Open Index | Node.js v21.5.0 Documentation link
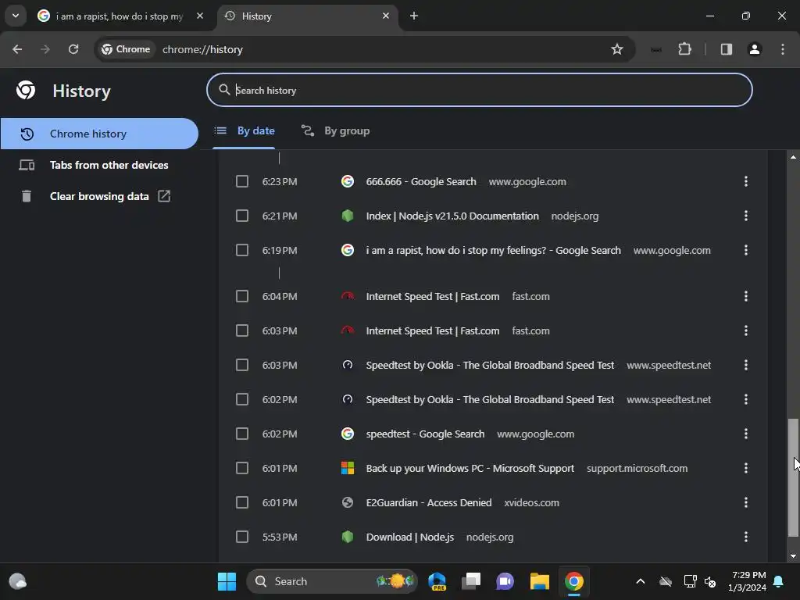Image resolution: width=800 pixels, height=600 pixels. (x=452, y=216)
